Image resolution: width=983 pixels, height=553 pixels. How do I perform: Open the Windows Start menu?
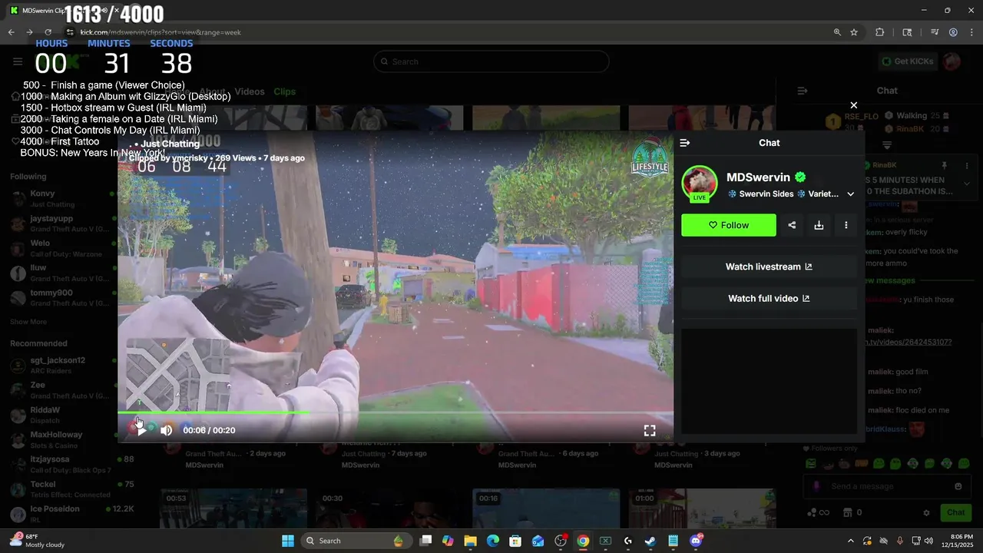click(x=288, y=541)
